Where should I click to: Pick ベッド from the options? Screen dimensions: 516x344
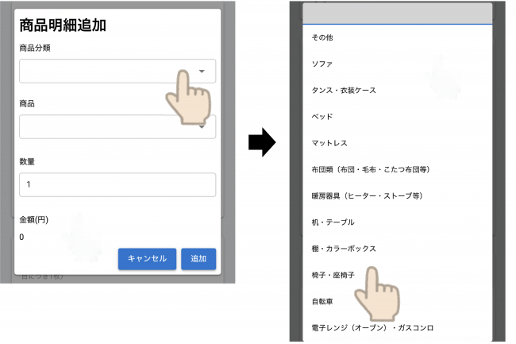click(322, 116)
